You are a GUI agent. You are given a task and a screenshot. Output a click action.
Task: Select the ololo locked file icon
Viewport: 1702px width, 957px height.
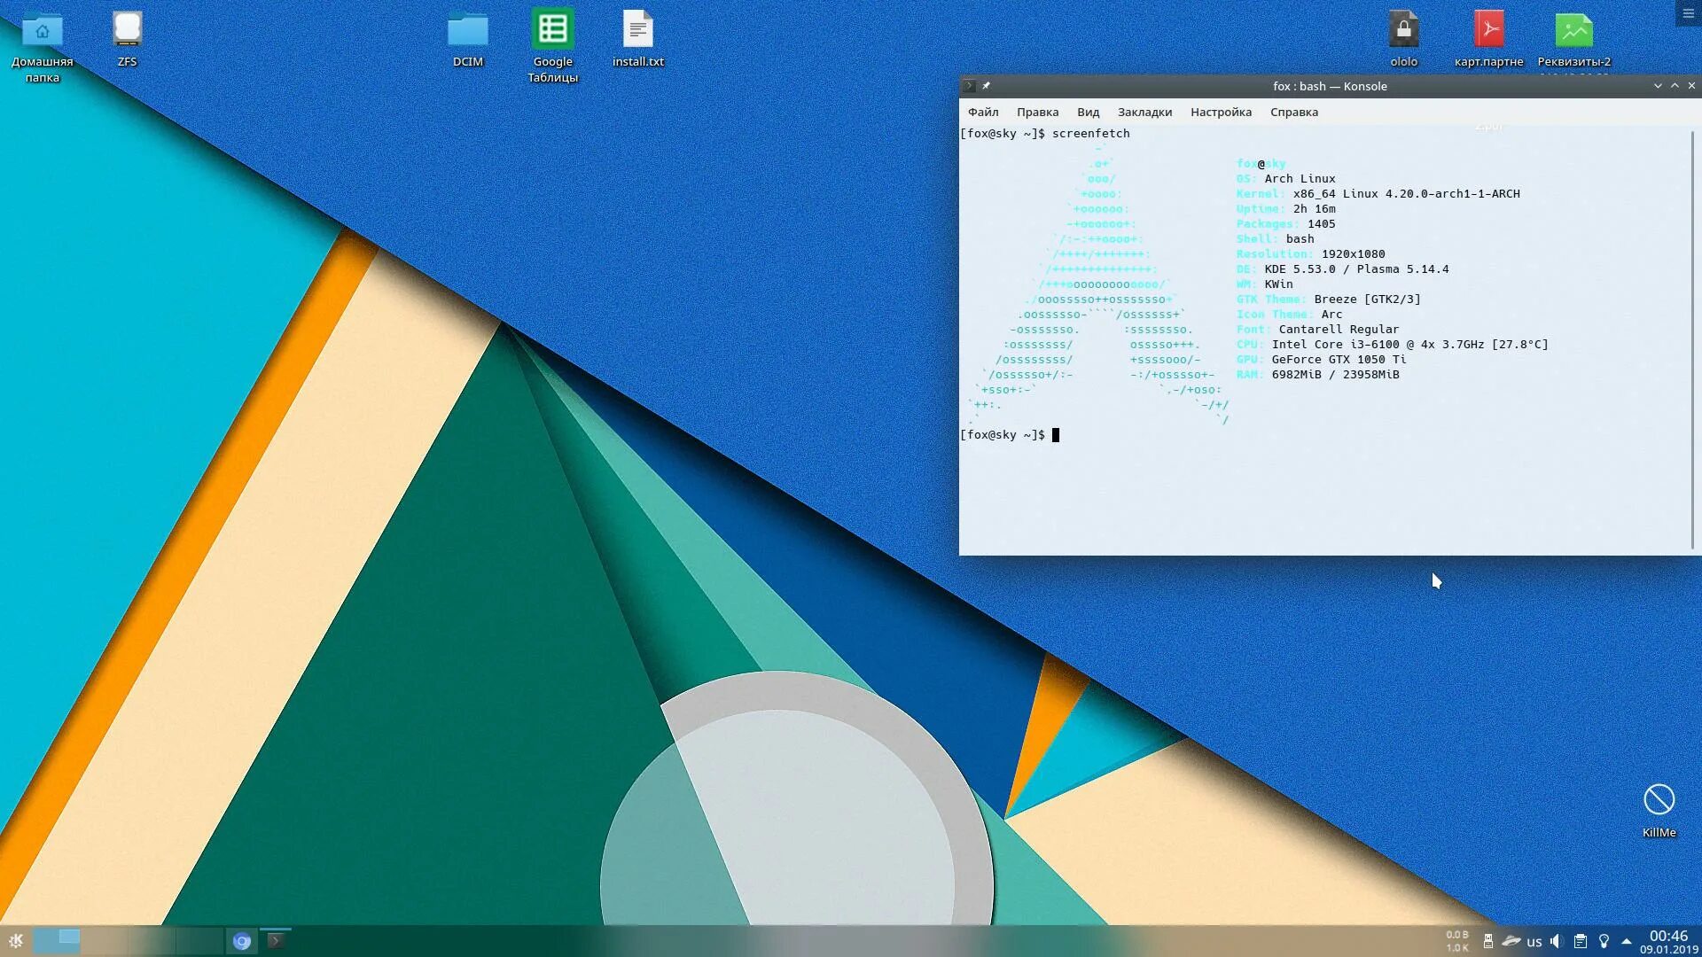pos(1403,39)
